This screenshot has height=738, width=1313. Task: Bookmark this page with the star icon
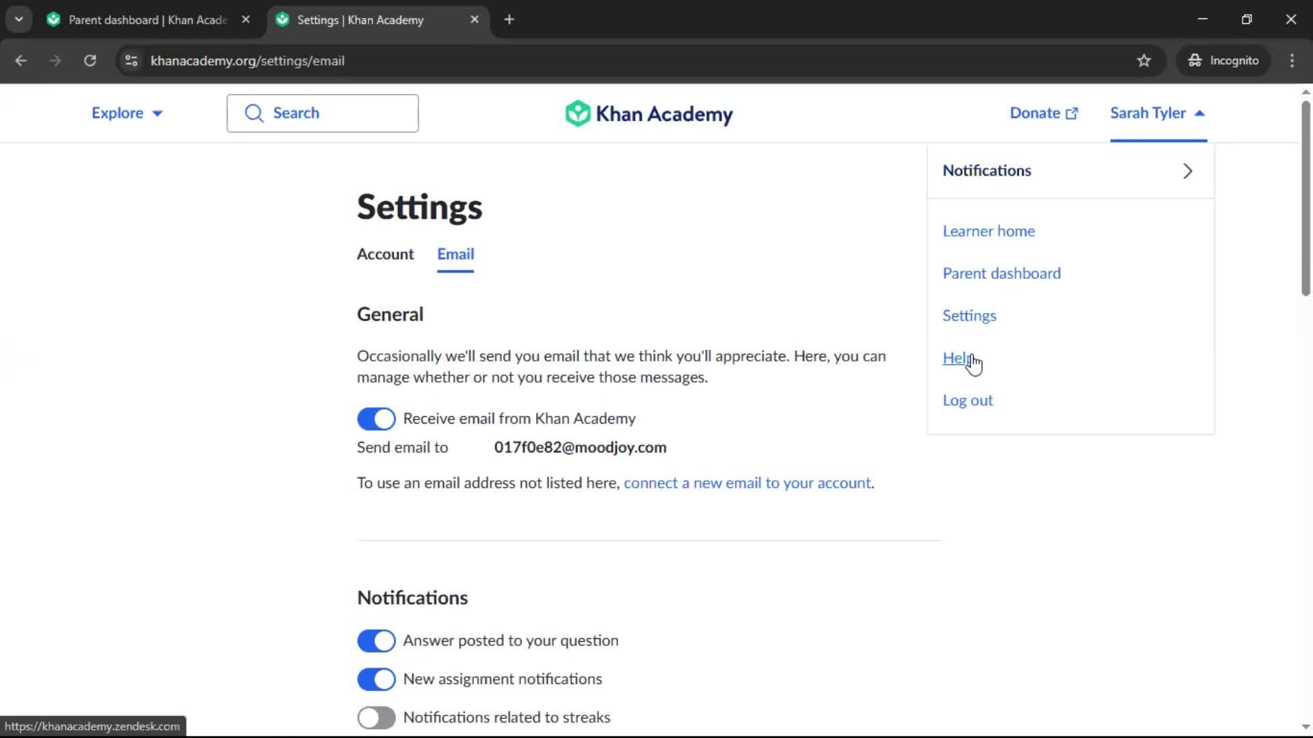click(1143, 61)
